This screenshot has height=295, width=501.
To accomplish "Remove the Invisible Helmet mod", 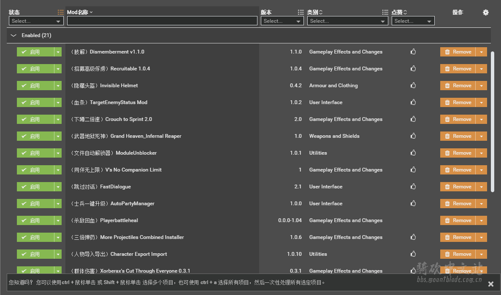I will tap(458, 86).
